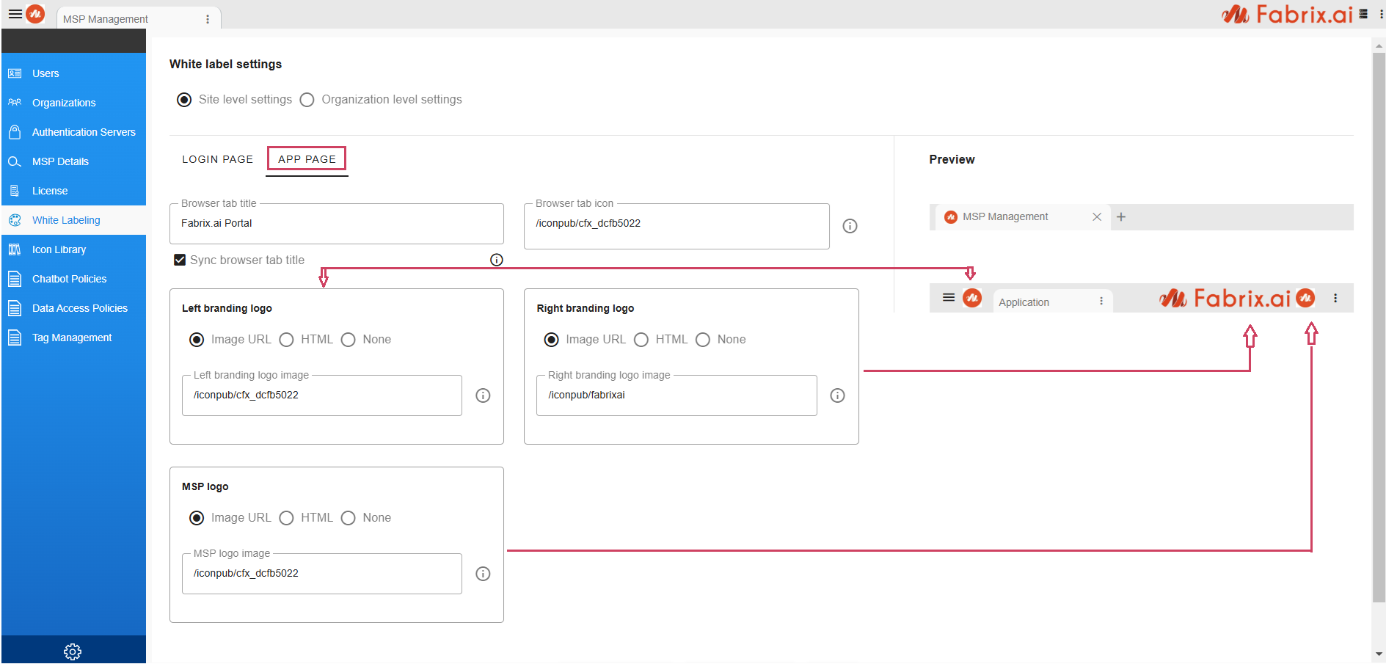1386x664 pixels.
Task: Open the hamburger menu at top left
Action: [x=15, y=14]
